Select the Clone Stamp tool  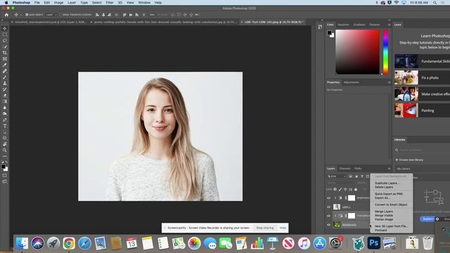(x=5, y=83)
